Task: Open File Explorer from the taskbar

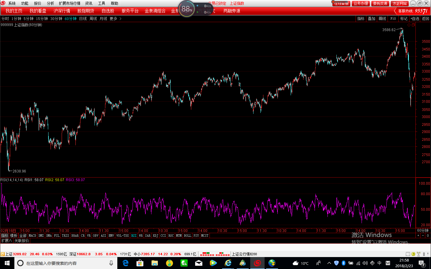Action: pos(154,263)
